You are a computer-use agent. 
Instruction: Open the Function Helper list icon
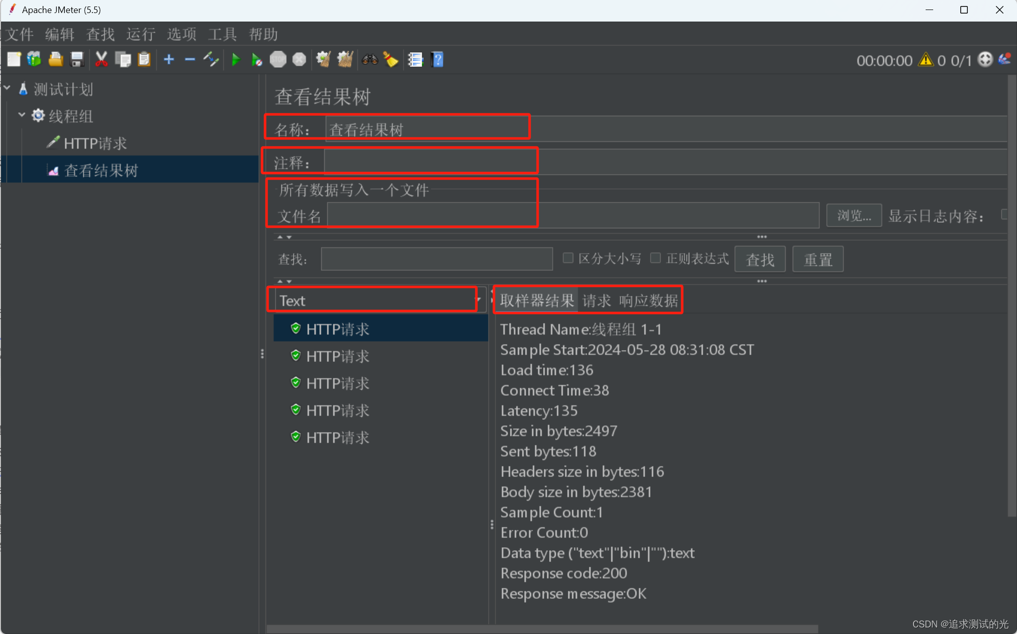(x=415, y=60)
